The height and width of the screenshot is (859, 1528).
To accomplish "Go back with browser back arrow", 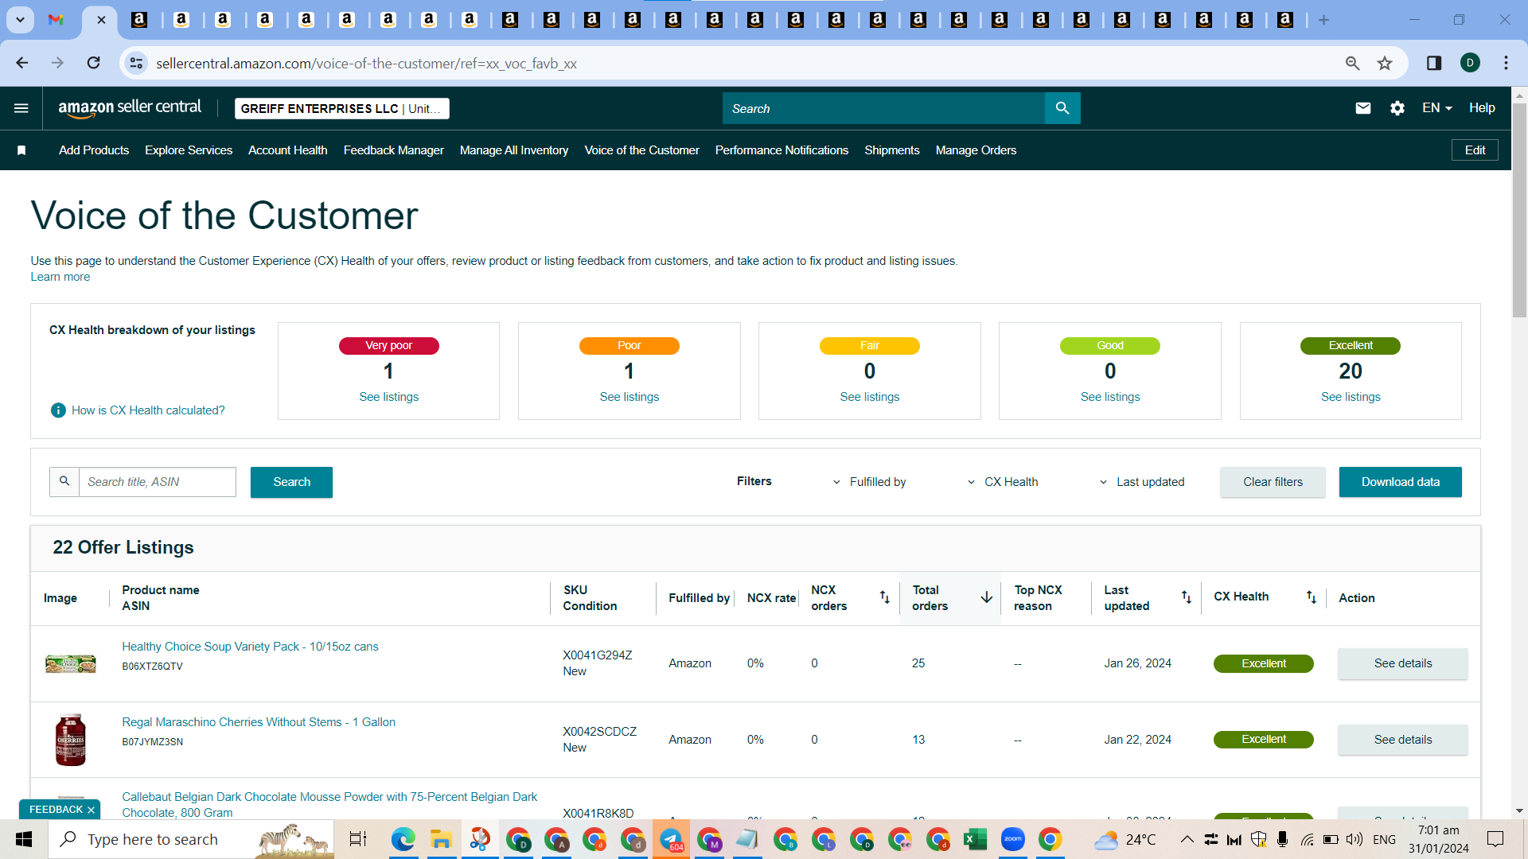I will click(x=22, y=63).
